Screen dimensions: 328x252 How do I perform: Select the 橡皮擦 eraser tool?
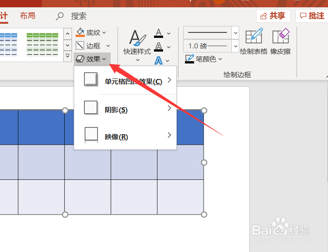280,41
